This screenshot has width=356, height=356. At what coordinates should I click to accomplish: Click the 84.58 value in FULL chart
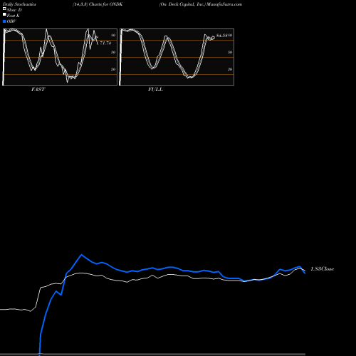click(x=222, y=36)
